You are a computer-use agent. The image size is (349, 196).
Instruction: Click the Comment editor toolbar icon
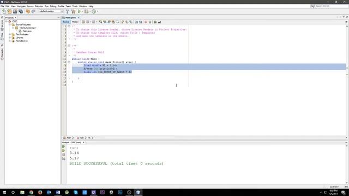[155, 22]
